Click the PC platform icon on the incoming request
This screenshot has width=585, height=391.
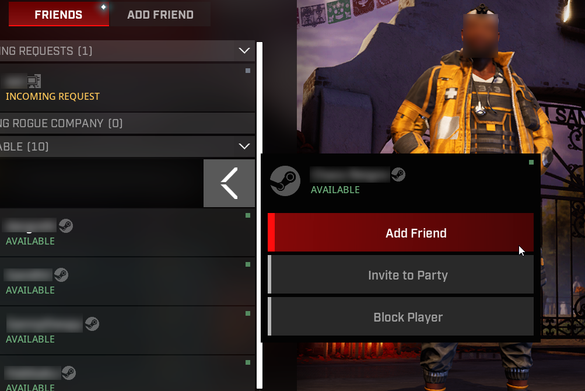(34, 81)
